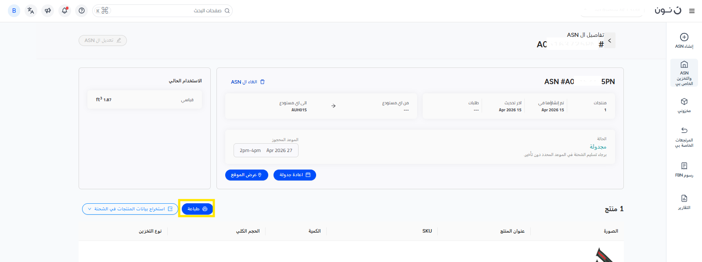This screenshot has height=262, width=702.
Task: Expand استخراج بيانات المنتجات في الشحنة dropdown
Action: pyautogui.click(x=130, y=209)
